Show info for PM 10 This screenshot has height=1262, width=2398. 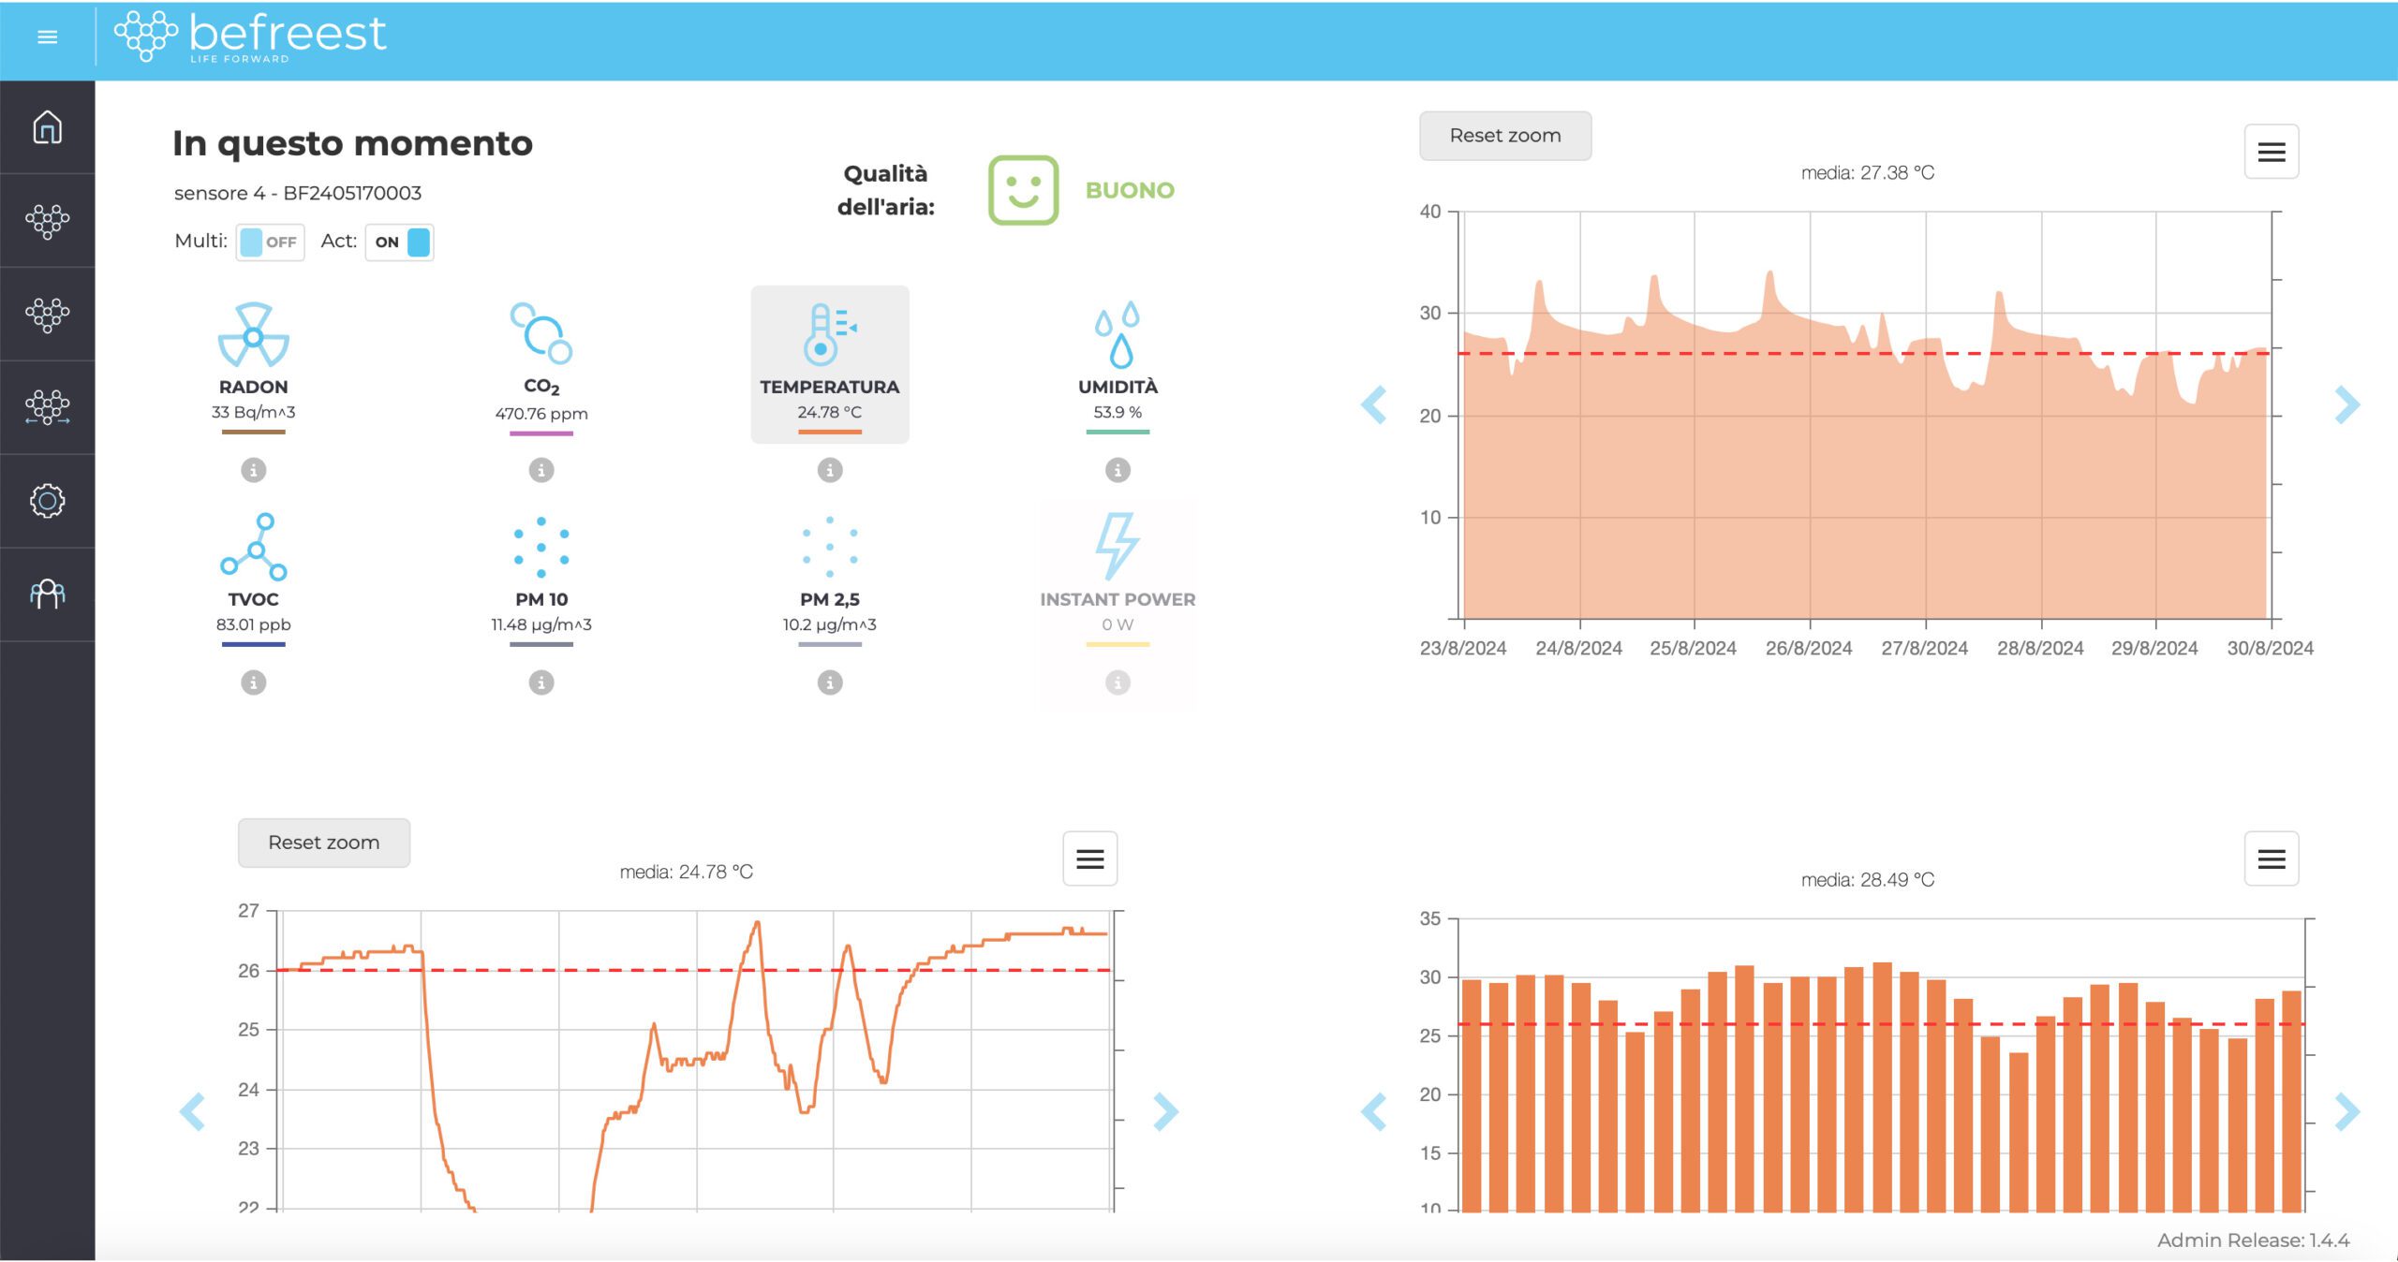(x=541, y=682)
